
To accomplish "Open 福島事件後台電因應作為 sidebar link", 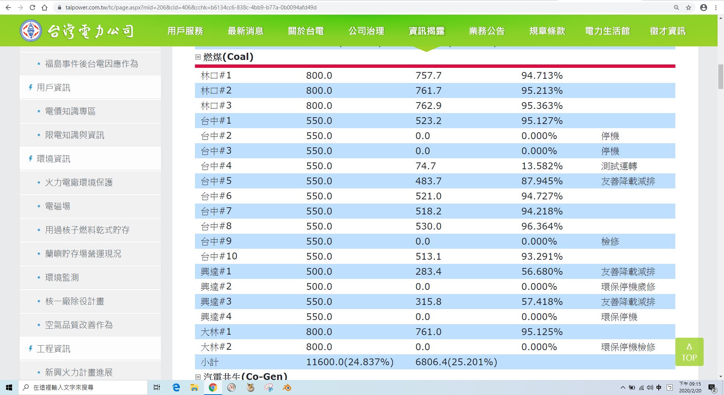I will [x=92, y=64].
